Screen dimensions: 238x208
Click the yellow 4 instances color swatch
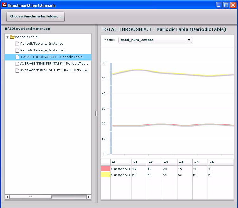[x=106, y=175]
